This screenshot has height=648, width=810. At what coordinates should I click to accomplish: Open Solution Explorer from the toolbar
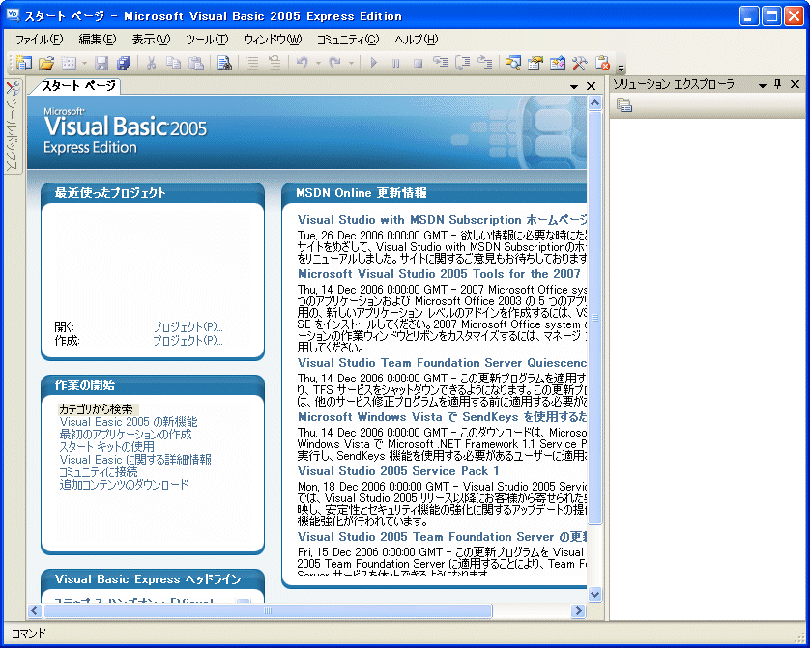[512, 63]
